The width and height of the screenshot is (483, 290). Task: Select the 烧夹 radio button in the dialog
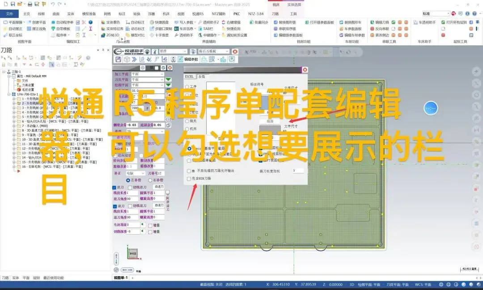point(187,121)
